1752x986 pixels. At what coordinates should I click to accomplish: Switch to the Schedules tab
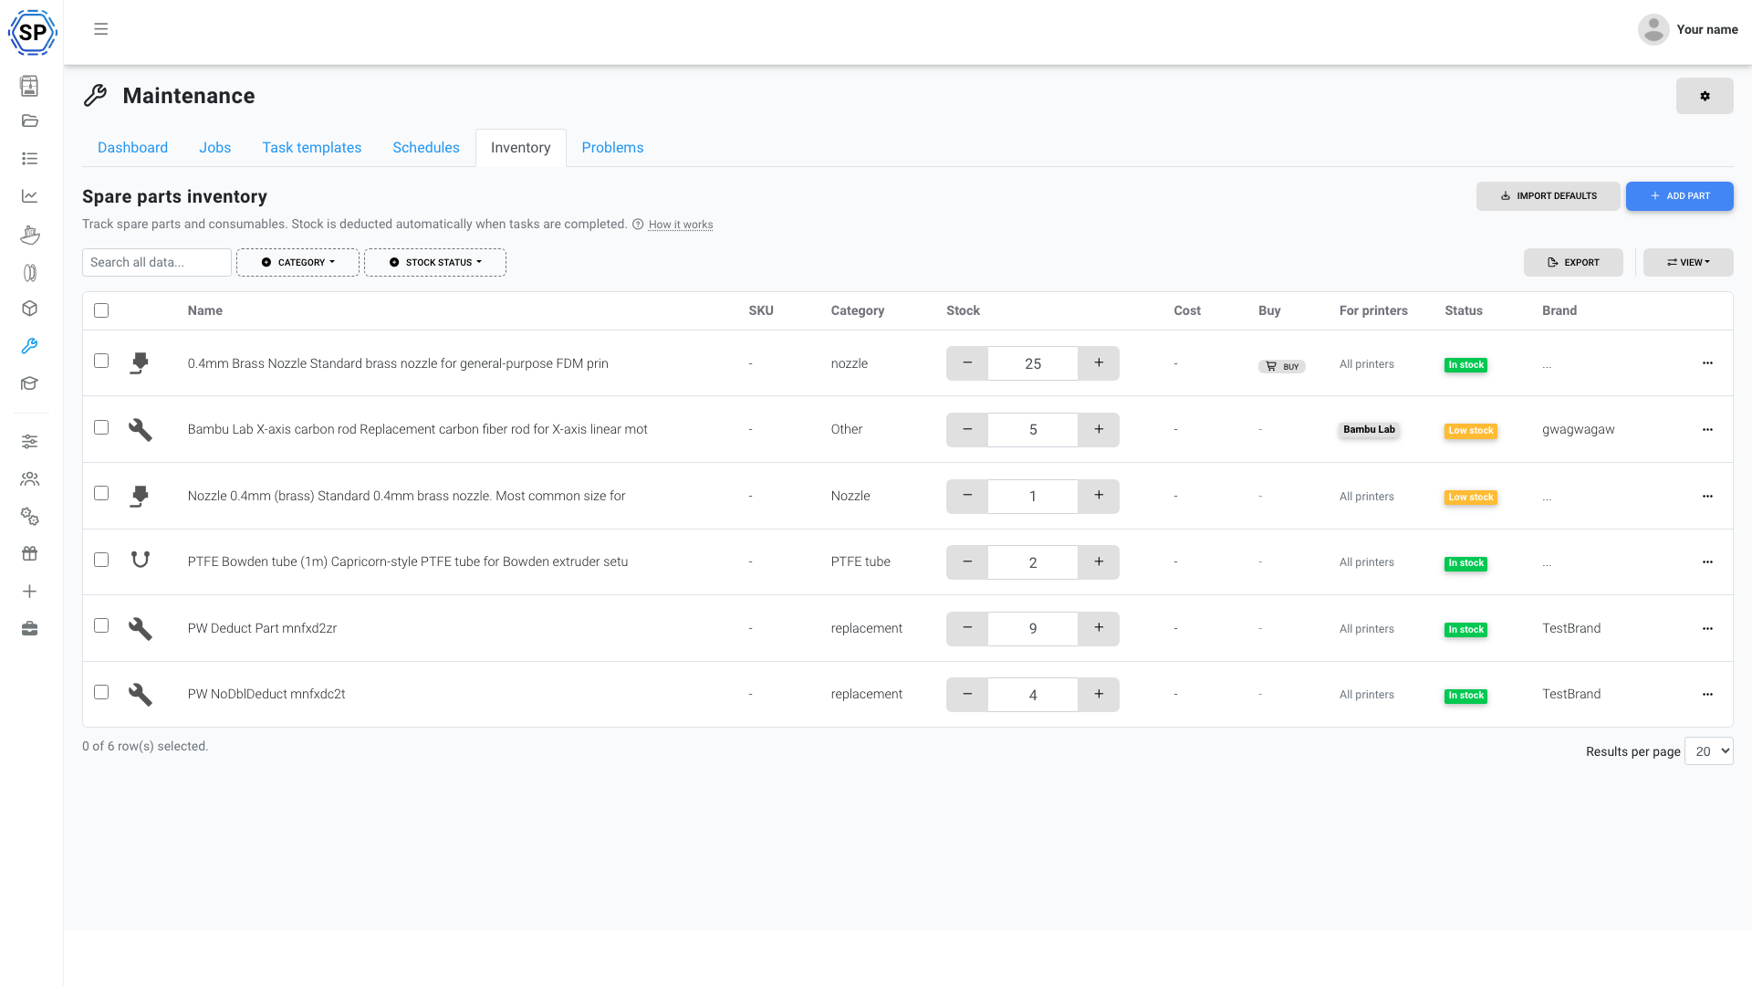pyautogui.click(x=425, y=147)
